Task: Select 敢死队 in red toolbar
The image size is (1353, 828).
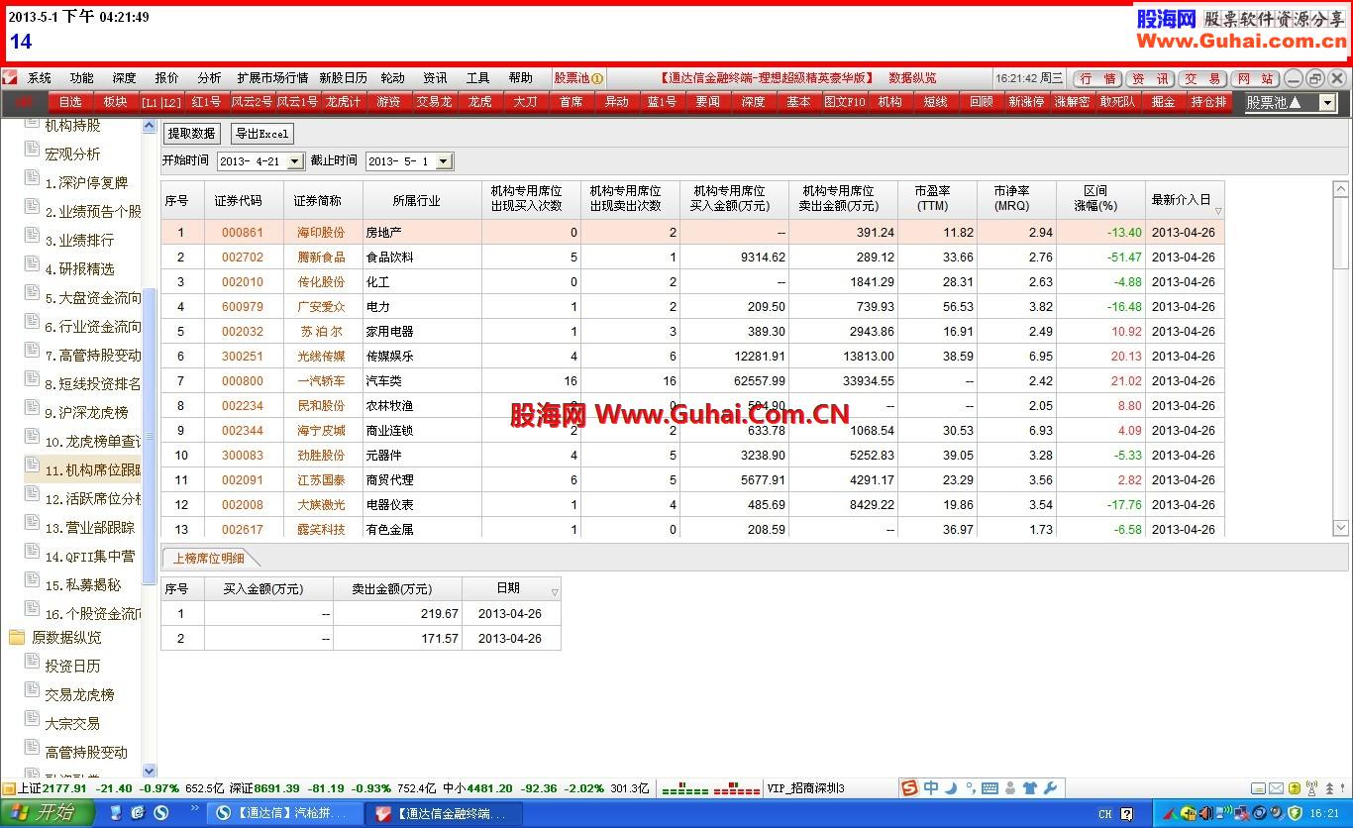Action: (1117, 102)
